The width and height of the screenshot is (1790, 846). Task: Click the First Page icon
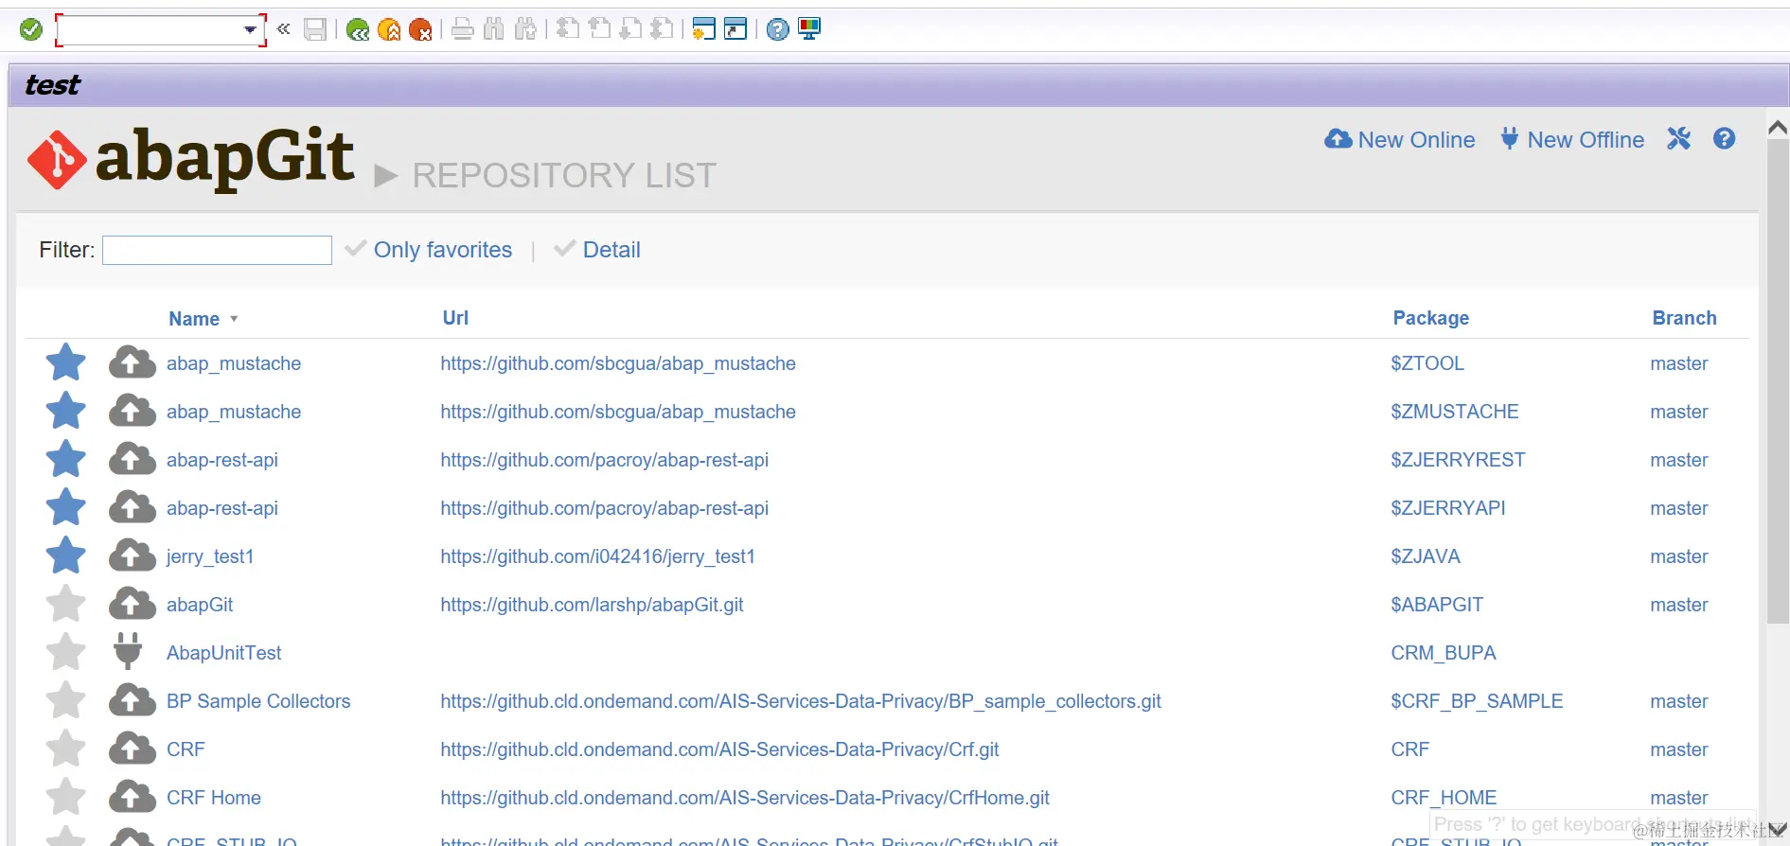click(568, 28)
